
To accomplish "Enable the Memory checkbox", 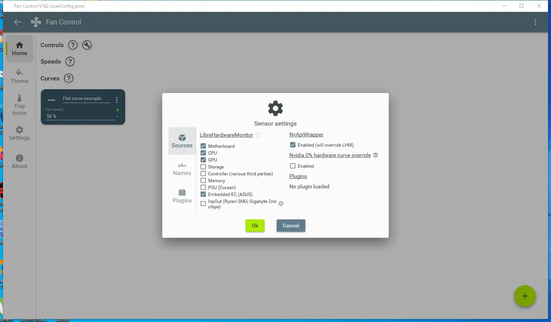I will coord(203,181).
